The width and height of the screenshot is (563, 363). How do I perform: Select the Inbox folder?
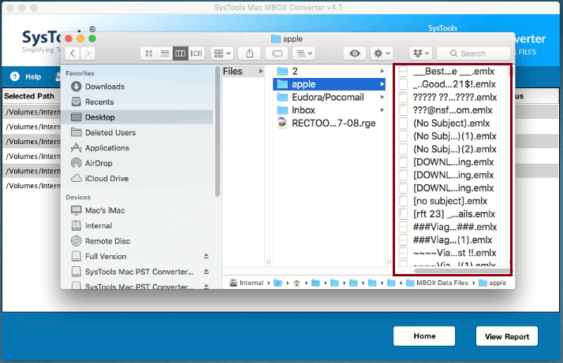tap(296, 110)
